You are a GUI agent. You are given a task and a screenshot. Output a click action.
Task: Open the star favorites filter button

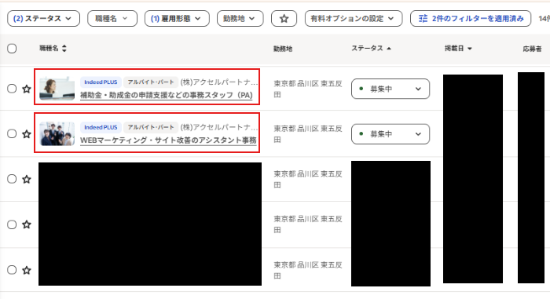[284, 19]
